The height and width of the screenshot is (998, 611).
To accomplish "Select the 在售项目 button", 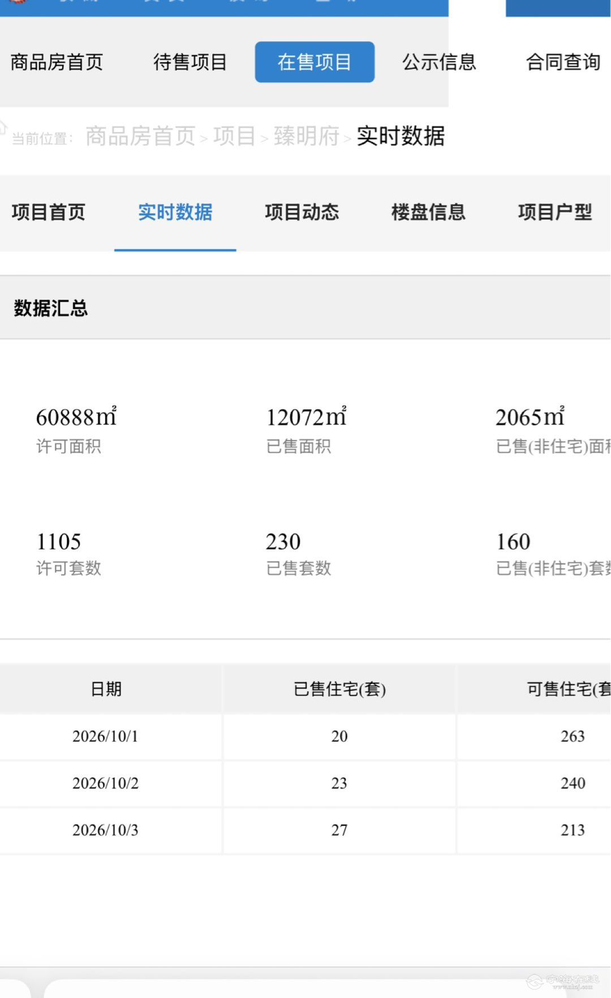I will click(315, 62).
